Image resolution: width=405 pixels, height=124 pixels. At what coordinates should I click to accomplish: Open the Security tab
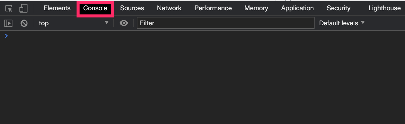click(x=338, y=8)
